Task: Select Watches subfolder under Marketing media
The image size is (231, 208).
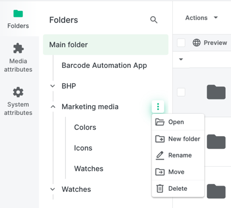Action: point(89,169)
